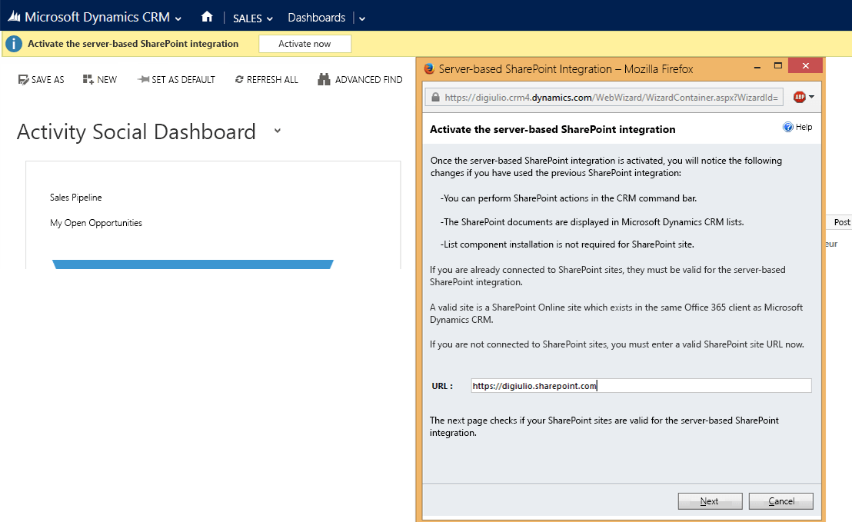
Task: Click My Open Opportunities text
Action: pyautogui.click(x=95, y=223)
